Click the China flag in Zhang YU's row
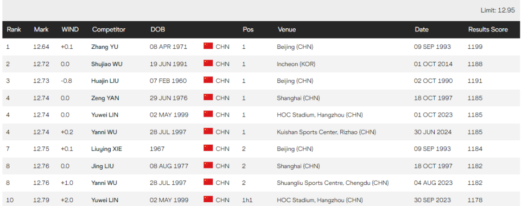Screen dimensions: 521x206 [x=208, y=46]
